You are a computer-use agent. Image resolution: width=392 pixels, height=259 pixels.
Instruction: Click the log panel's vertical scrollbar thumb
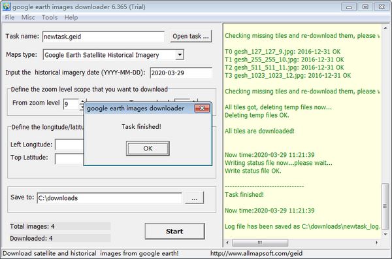[385, 207]
